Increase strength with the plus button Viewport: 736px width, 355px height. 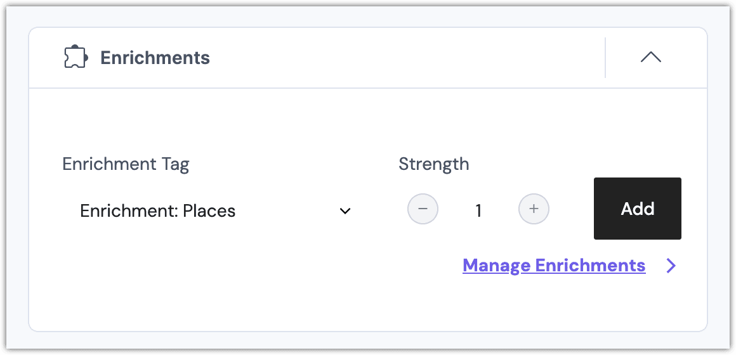click(534, 209)
